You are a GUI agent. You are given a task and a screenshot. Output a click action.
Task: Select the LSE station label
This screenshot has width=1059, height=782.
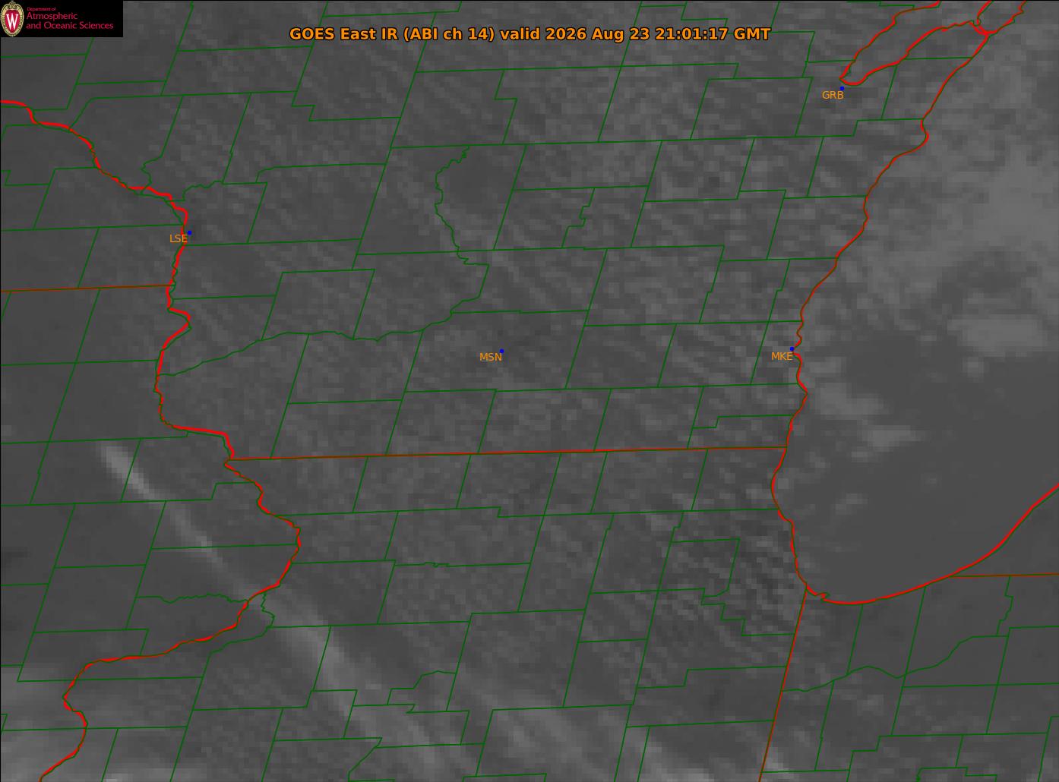tap(178, 238)
